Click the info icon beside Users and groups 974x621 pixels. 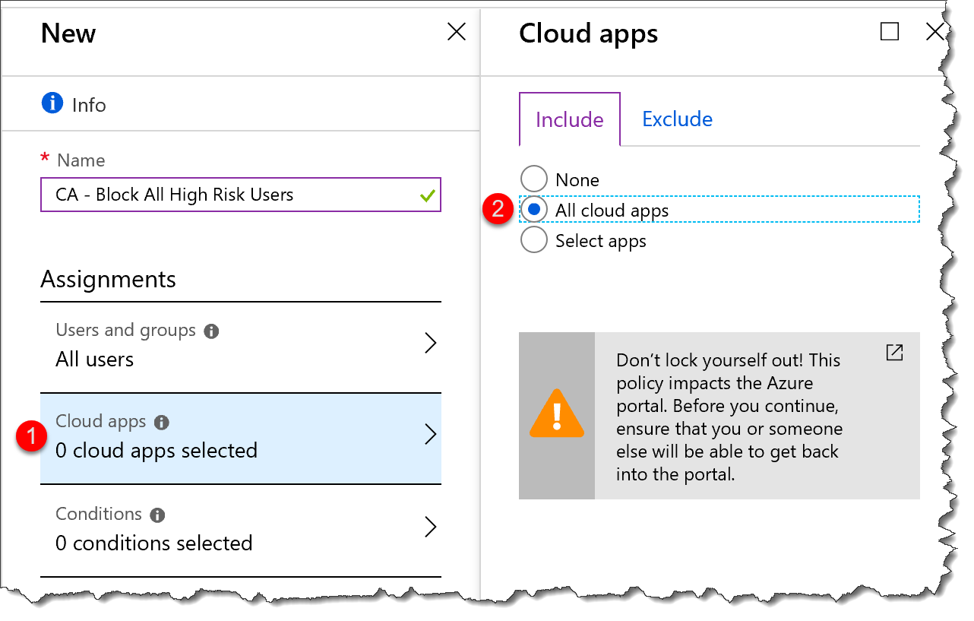(x=210, y=330)
